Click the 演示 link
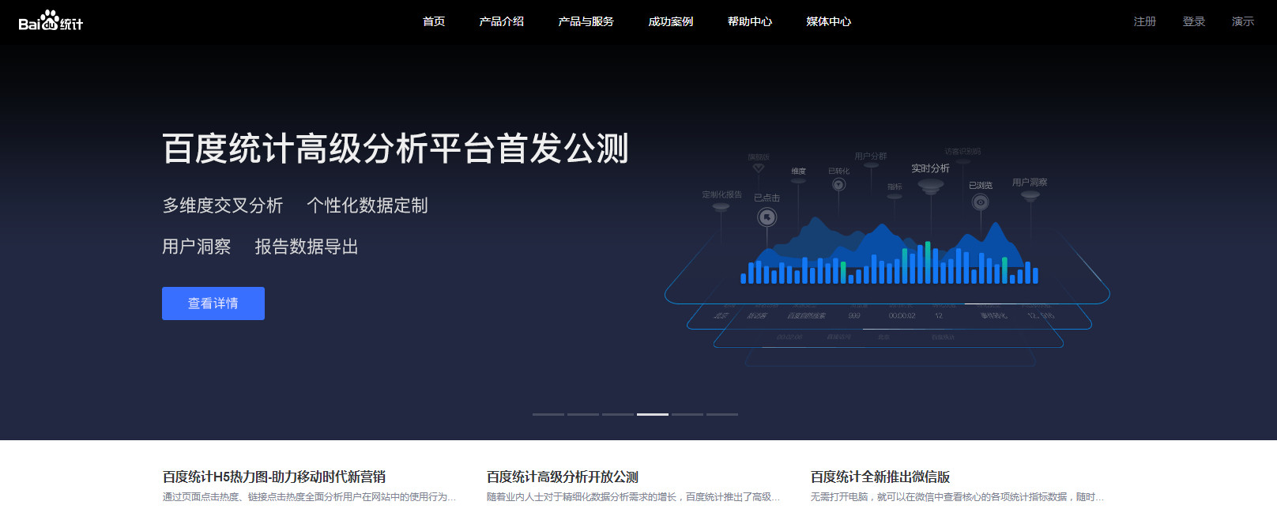The width and height of the screenshot is (1277, 524). [x=1242, y=21]
